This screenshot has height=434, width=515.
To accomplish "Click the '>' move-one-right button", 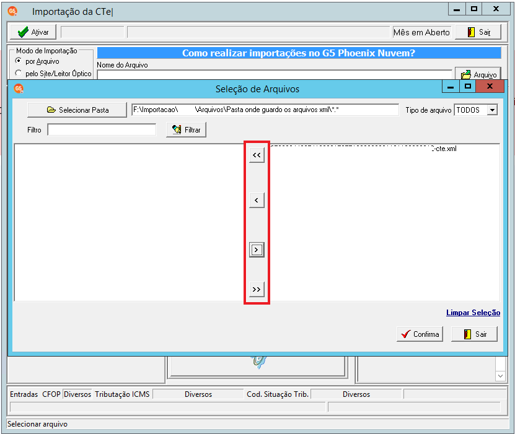I will pos(257,250).
